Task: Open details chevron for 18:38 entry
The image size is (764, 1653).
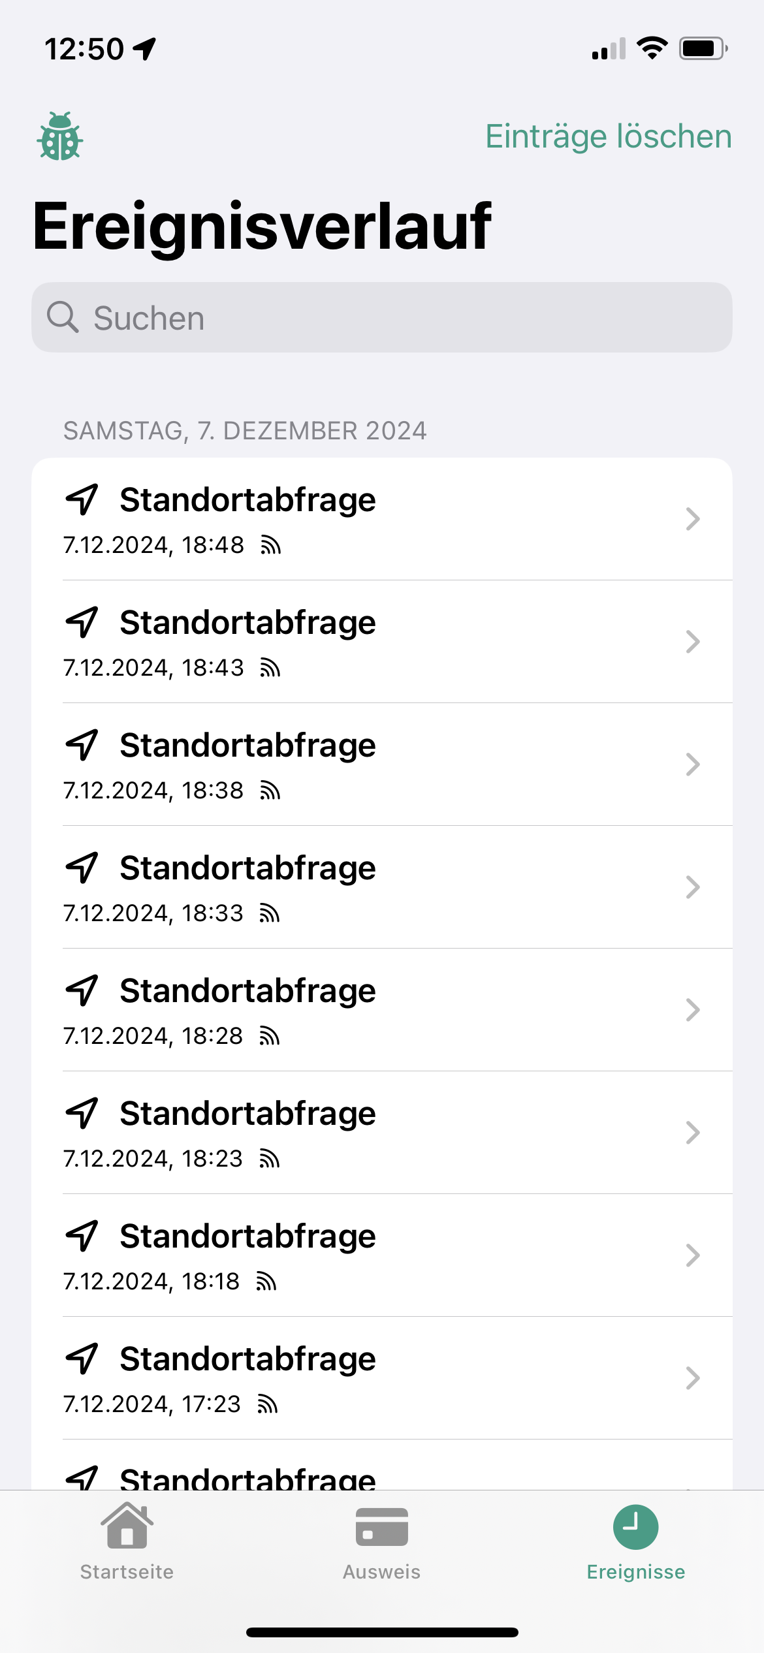Action: click(692, 764)
